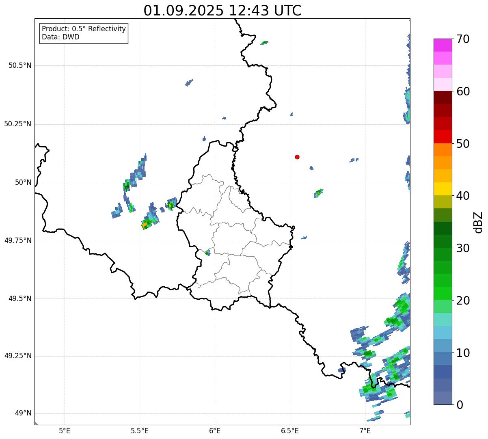Click the dark maroon swatch just below 60

click(x=443, y=97)
